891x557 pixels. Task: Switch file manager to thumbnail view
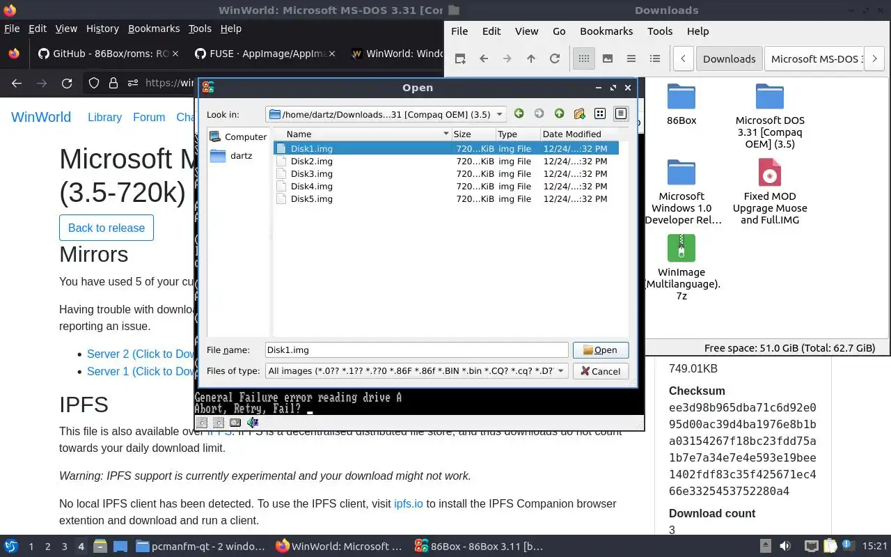tap(608, 58)
